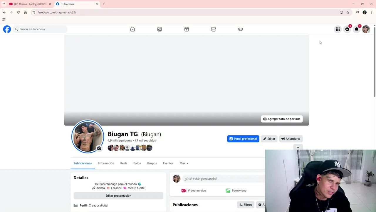Open the account avatar menu

[x=366, y=29]
